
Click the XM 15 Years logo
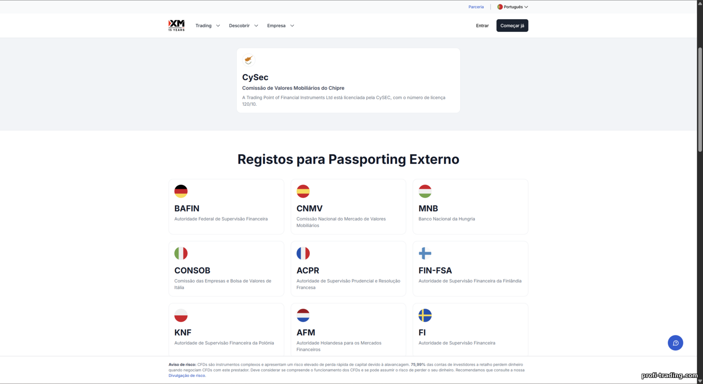[x=176, y=25]
